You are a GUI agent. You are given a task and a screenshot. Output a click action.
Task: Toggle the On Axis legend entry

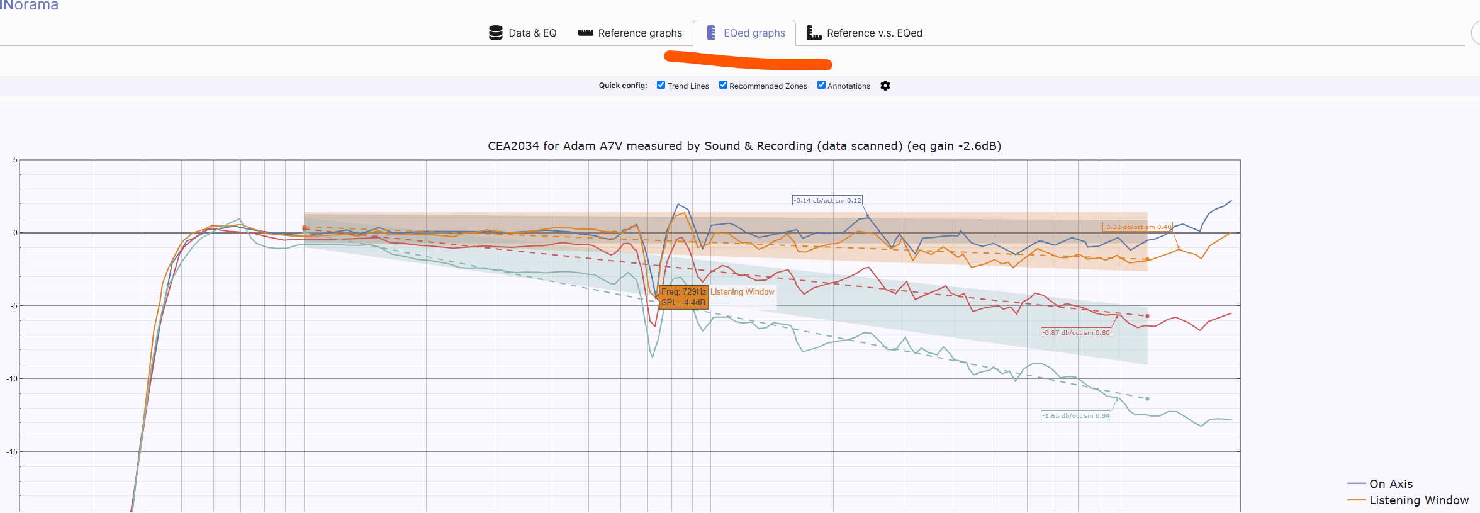(1381, 483)
